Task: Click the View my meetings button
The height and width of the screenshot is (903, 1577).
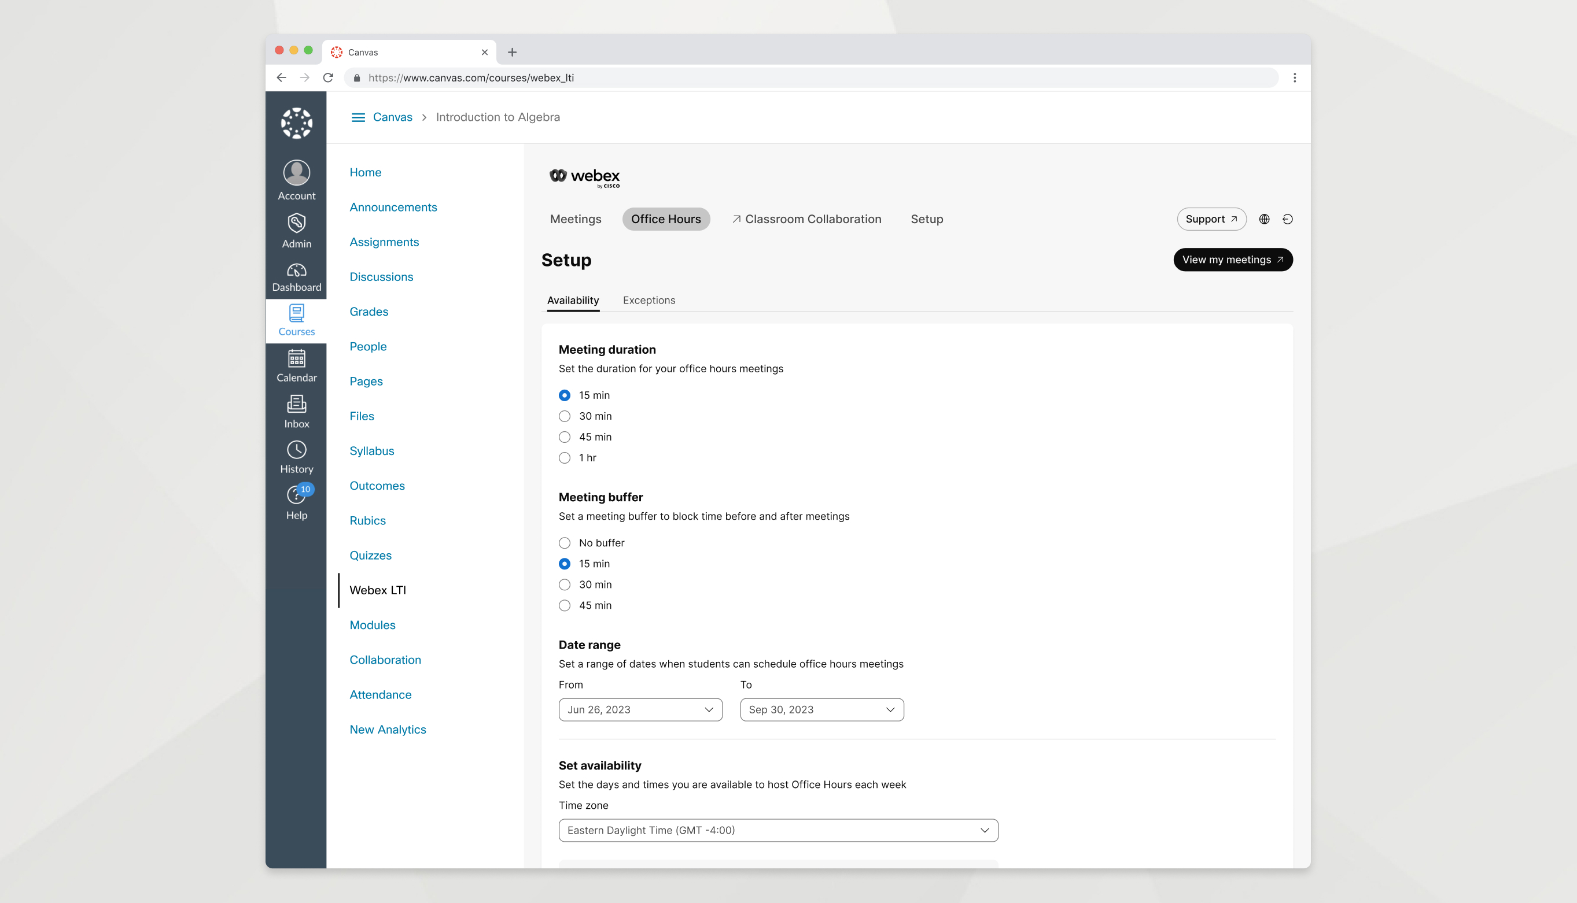Action: pos(1233,259)
